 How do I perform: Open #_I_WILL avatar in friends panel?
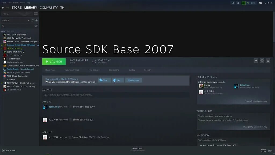click(x=201, y=92)
